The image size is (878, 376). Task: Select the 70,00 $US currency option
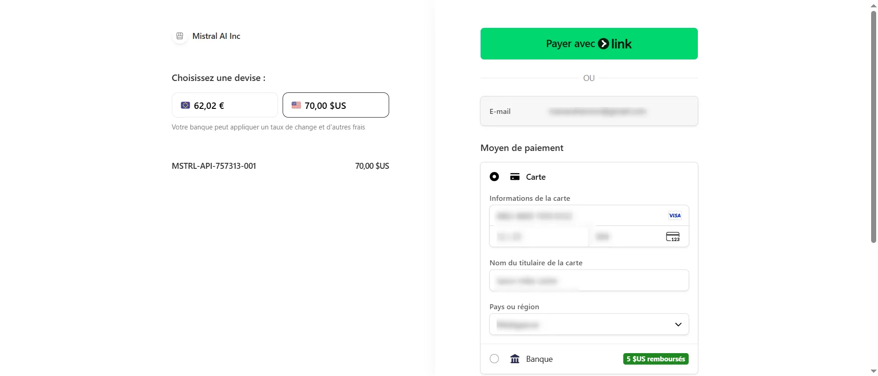tap(335, 105)
